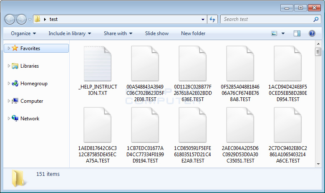Start Slide show
The image size is (325, 193).
click(x=157, y=33)
